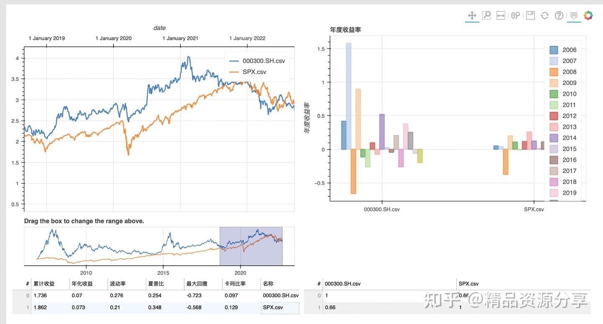Screen dimensions: 603x324
Task: Click the Save plot icon
Action: pyautogui.click(x=530, y=15)
